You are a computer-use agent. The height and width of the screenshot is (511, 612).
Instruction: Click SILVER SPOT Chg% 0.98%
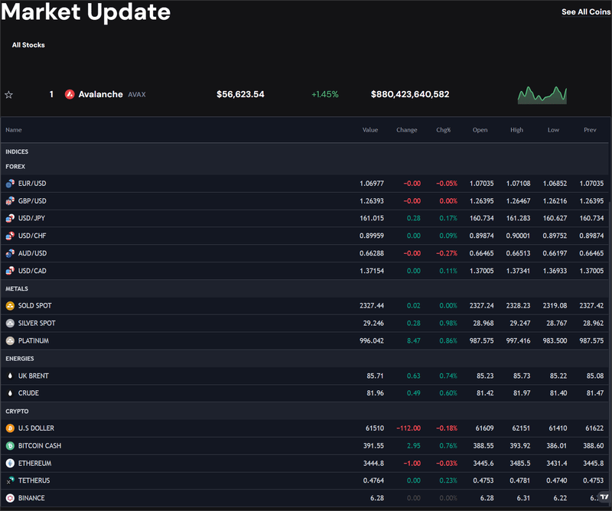click(x=448, y=324)
